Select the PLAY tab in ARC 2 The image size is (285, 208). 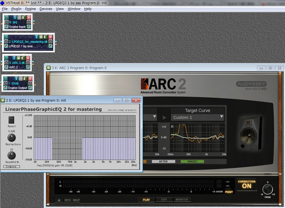pos(146,200)
